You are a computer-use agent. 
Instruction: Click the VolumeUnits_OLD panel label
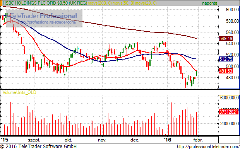pos(19,92)
